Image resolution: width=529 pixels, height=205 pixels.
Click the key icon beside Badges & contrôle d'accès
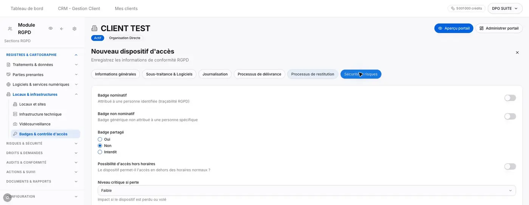15,134
